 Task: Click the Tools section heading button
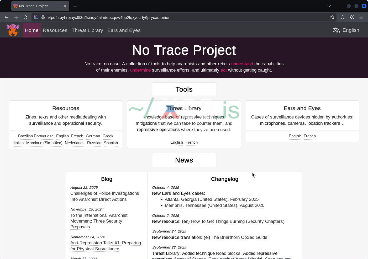[x=184, y=89]
